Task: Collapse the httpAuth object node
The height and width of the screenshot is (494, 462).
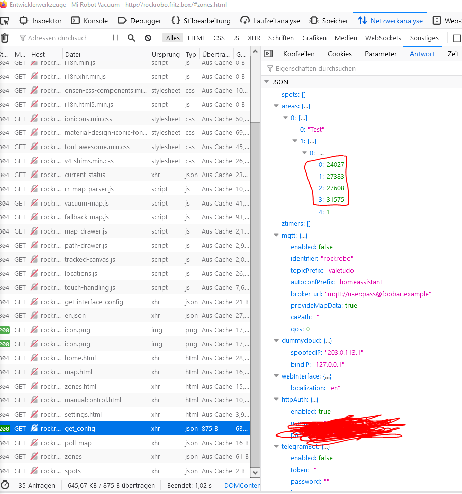Action: point(276,399)
